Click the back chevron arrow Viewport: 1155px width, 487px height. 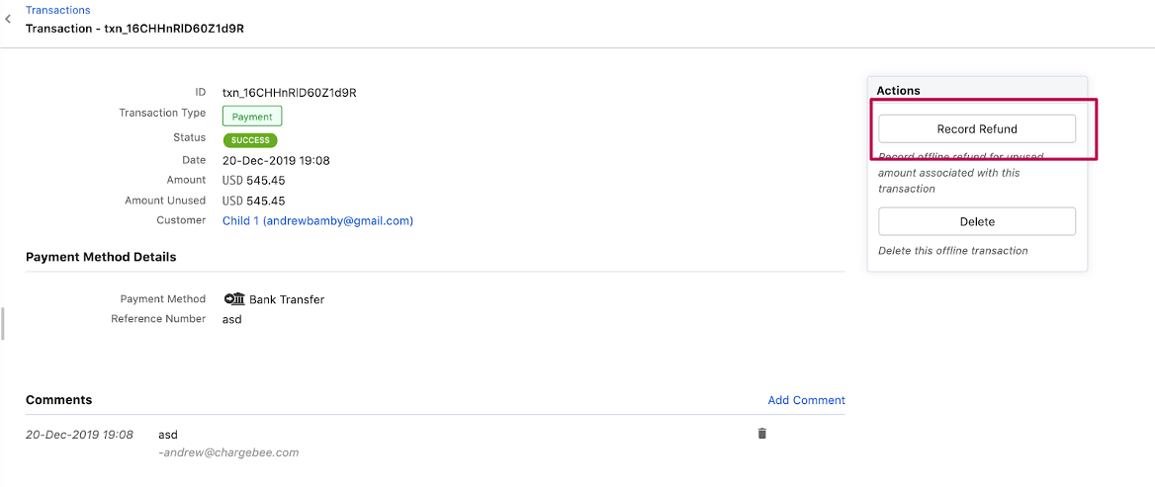click(8, 19)
